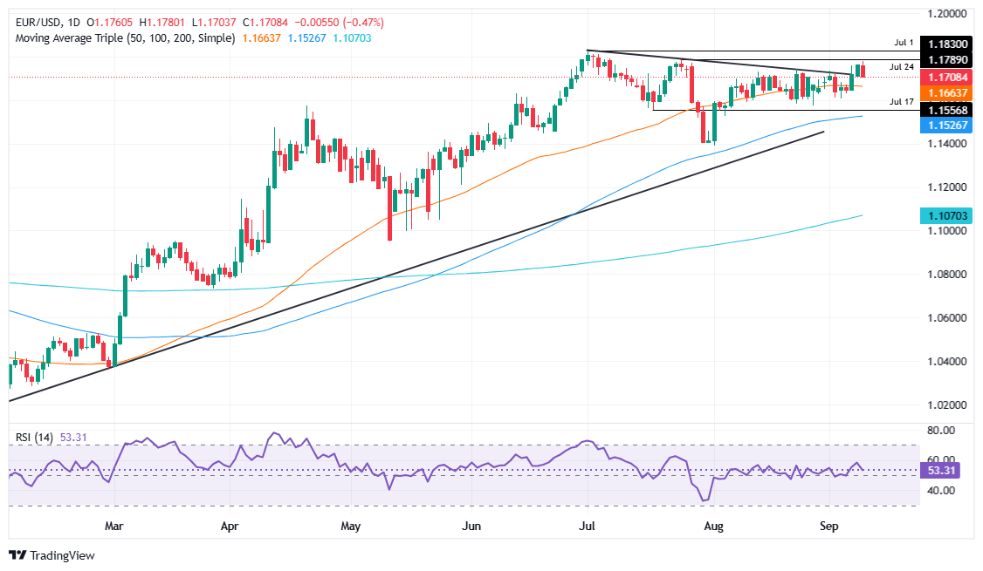The height and width of the screenshot is (571, 983).
Task: Click the Jul 17 annotation text
Action: [902, 101]
